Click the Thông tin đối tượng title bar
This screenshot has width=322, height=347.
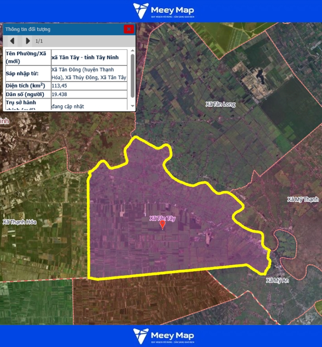coord(62,29)
